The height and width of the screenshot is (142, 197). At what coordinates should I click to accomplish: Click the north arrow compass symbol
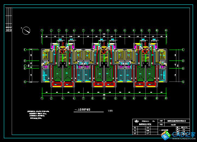click(26, 31)
